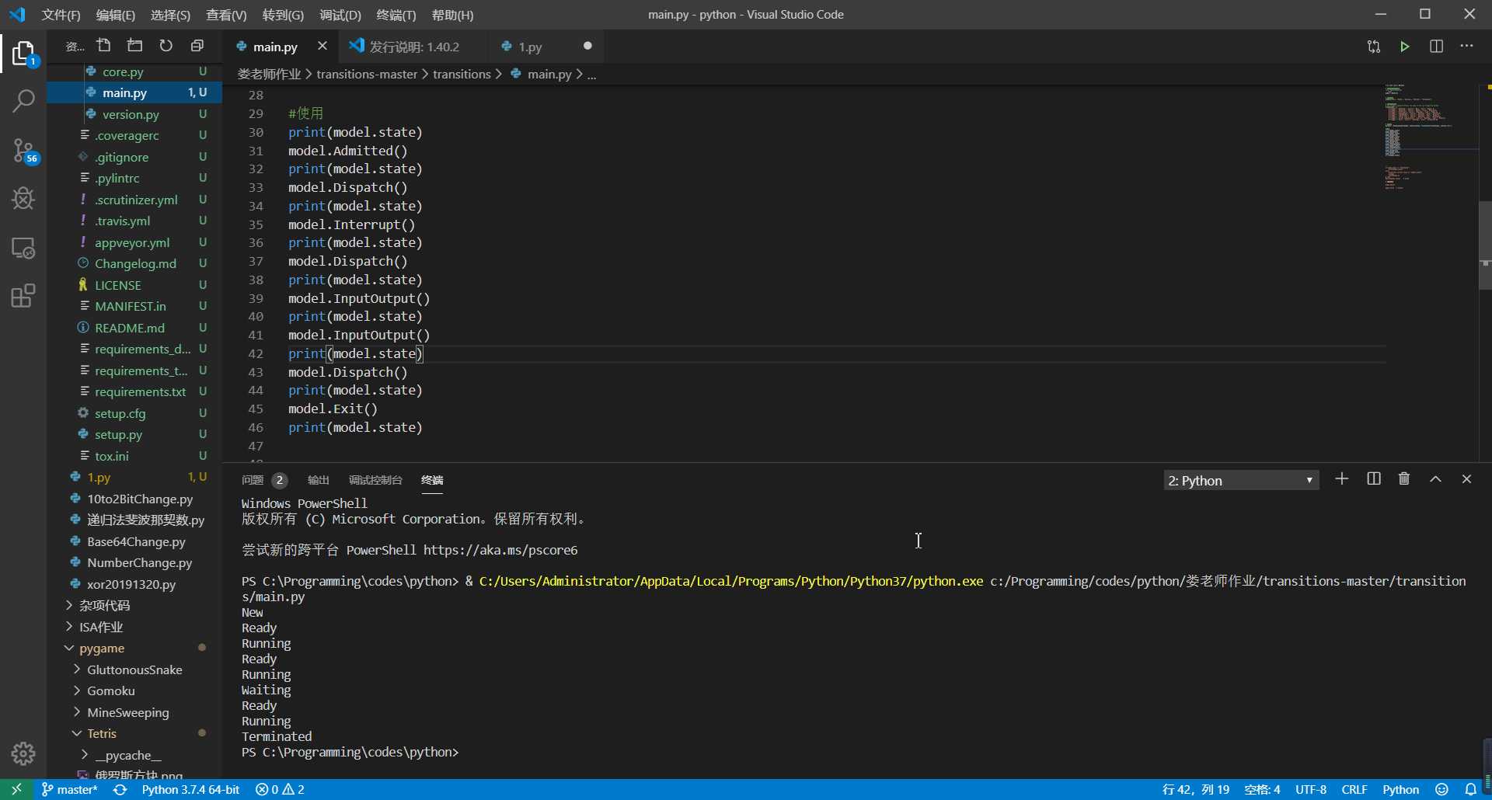Open the Manage settings gear

[x=23, y=753]
